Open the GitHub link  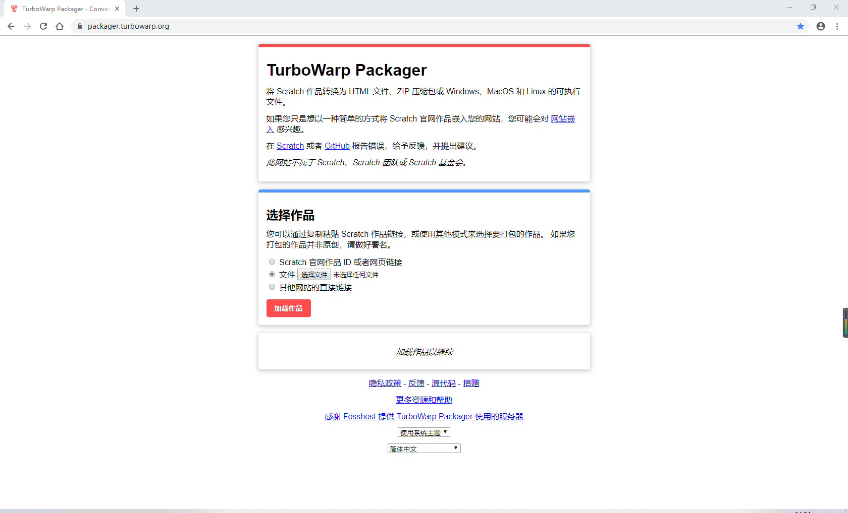click(x=337, y=146)
